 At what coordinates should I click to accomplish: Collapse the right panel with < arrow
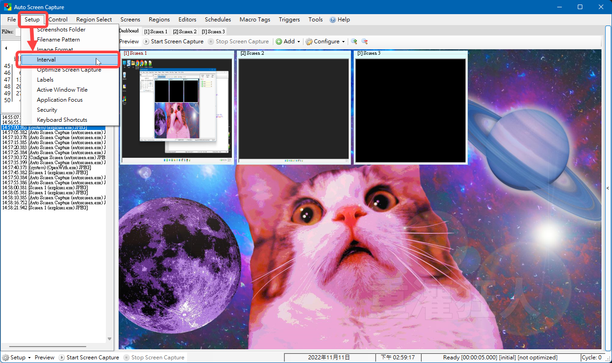[607, 188]
